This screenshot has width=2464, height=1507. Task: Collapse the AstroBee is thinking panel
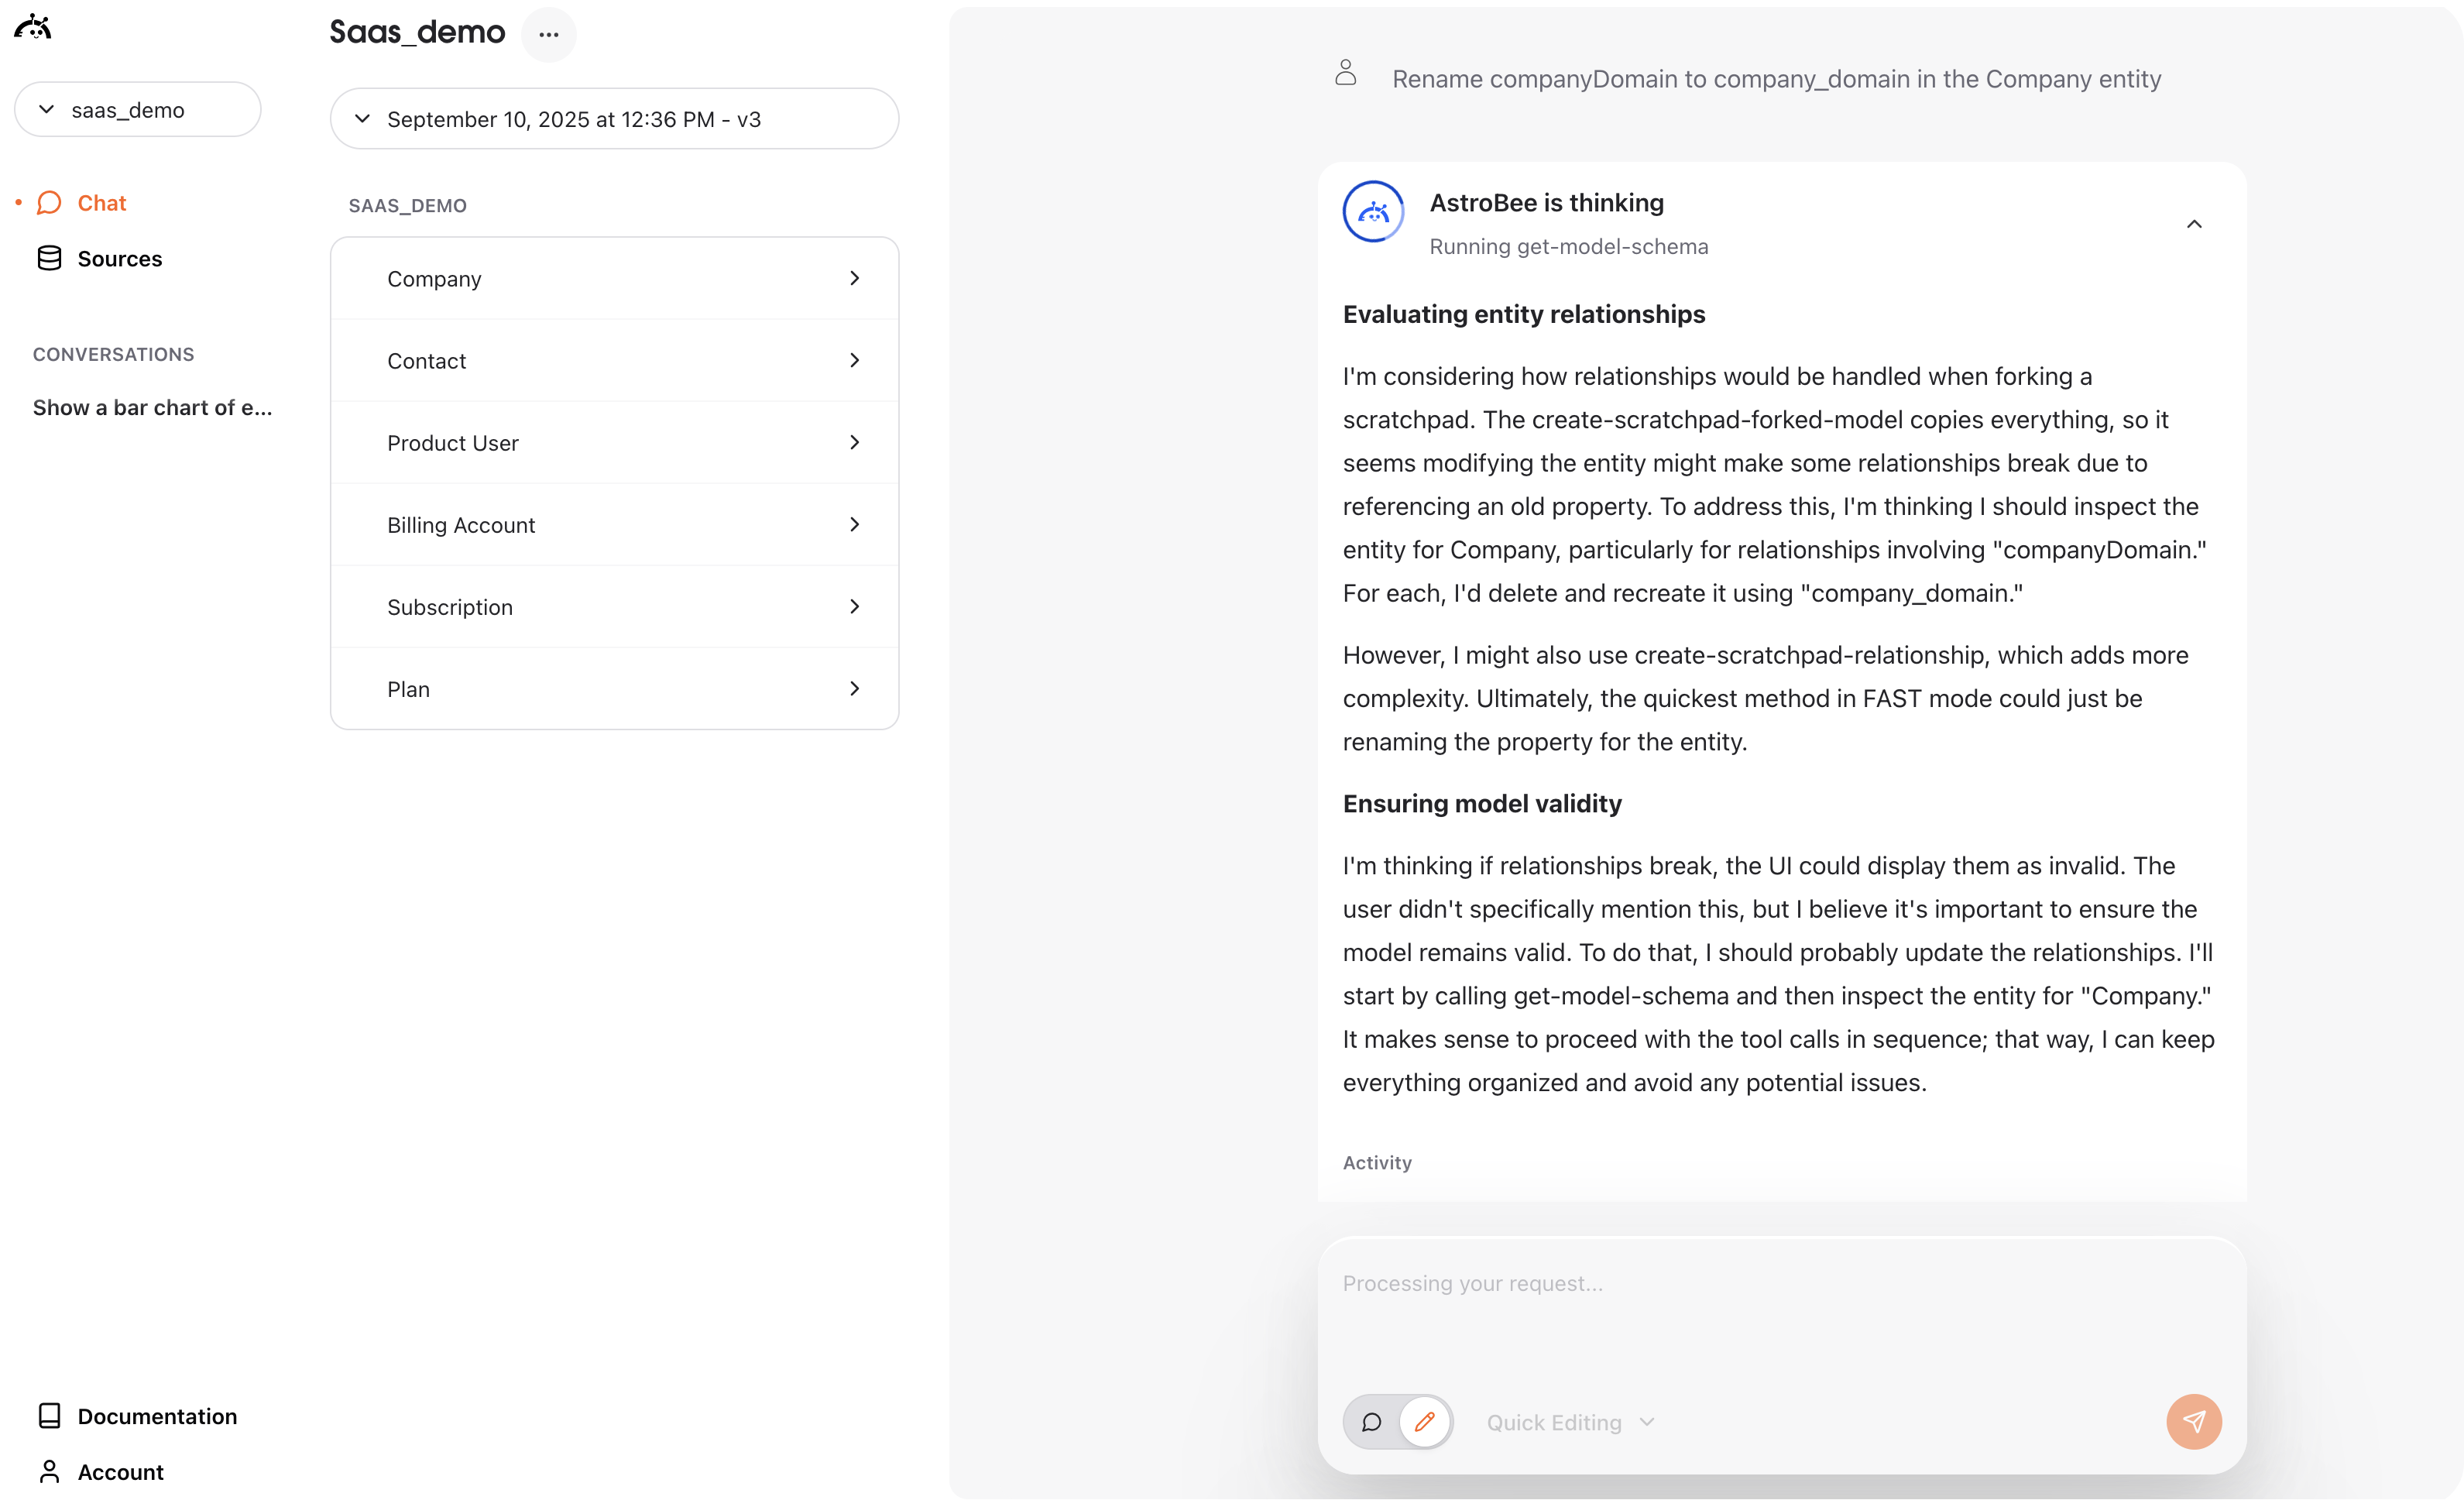2194,224
